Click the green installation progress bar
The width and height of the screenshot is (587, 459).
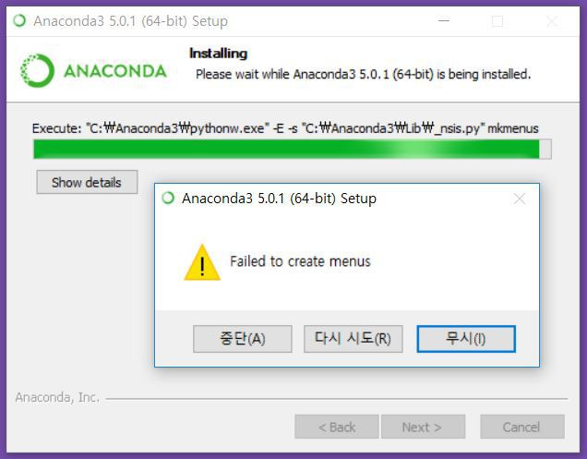[x=292, y=149]
